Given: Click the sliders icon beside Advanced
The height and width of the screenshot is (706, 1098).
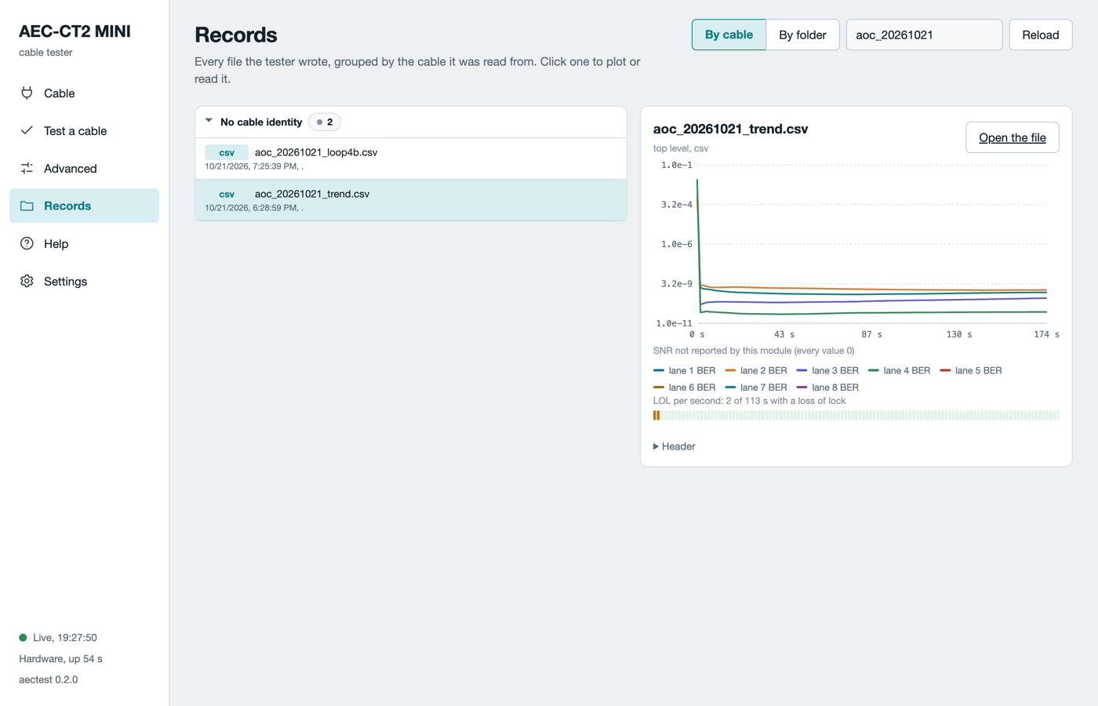Looking at the screenshot, I should 27,168.
